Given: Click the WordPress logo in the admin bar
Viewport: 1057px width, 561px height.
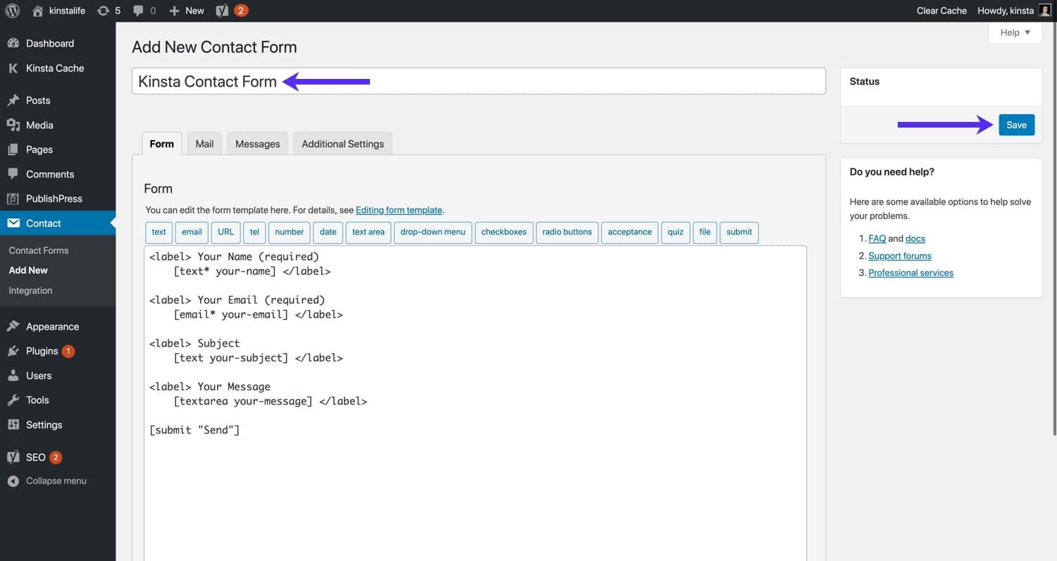Looking at the screenshot, I should point(11,10).
